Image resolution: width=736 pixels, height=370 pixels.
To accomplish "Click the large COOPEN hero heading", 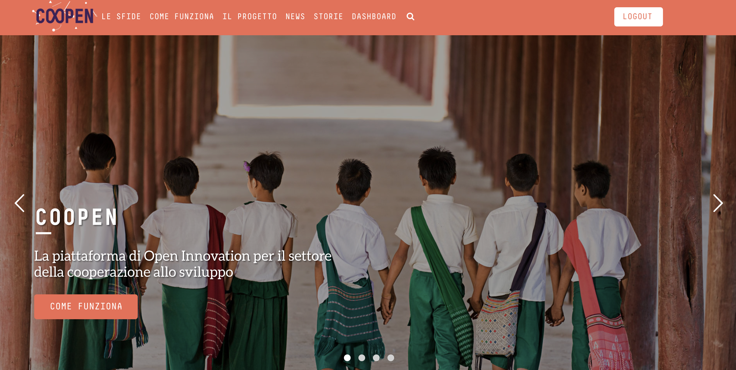I will click(77, 217).
